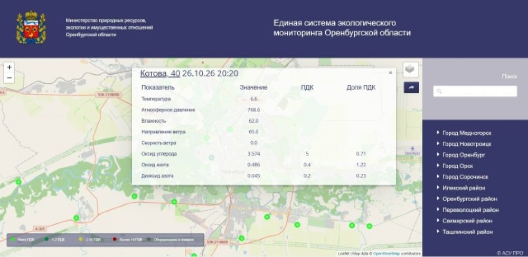The image size is (528, 257).
Task: Click pressure value 768.6
Action: click(253, 110)
